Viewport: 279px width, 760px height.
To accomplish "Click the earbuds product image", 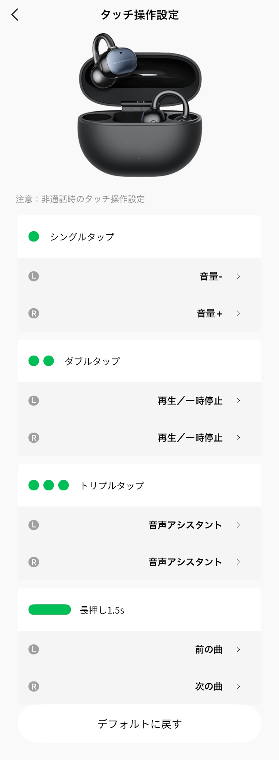I will (x=139, y=105).
